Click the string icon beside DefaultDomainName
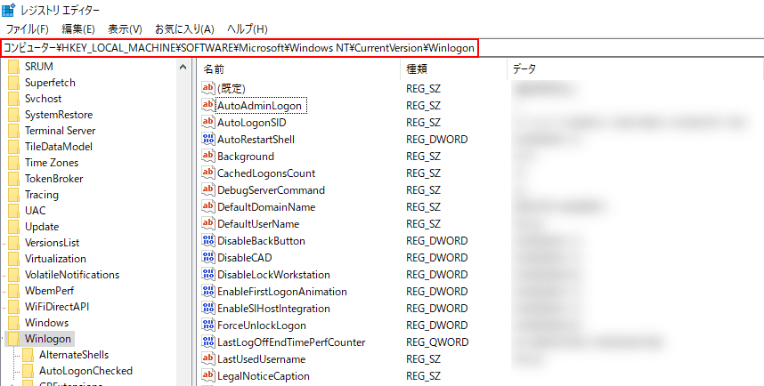The height and width of the screenshot is (386, 764). tap(208, 206)
